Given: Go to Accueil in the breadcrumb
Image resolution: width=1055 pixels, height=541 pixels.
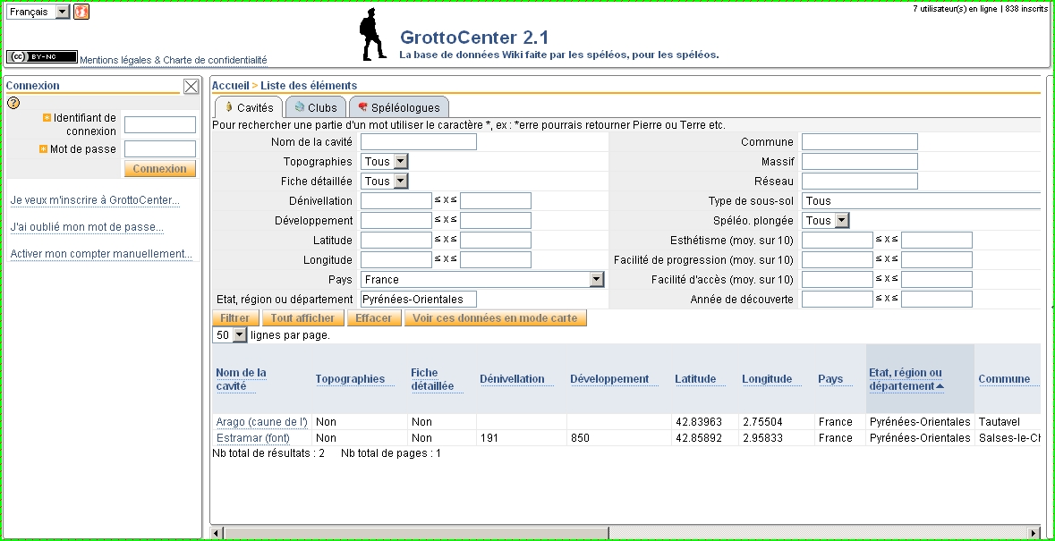Looking at the screenshot, I should pyautogui.click(x=230, y=85).
